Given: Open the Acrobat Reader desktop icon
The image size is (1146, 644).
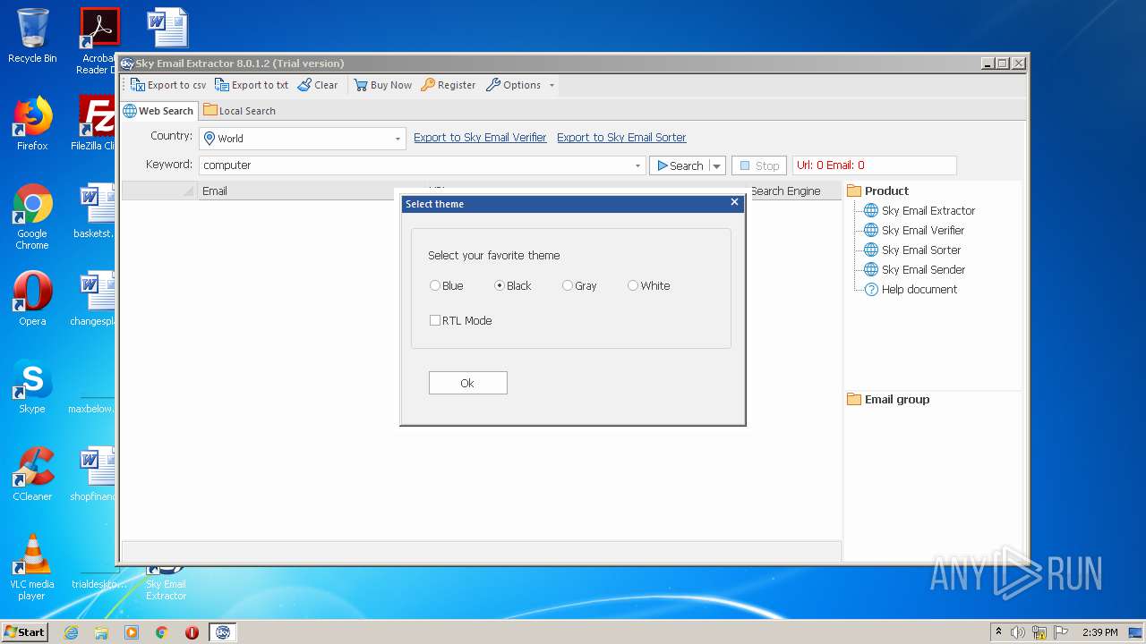Looking at the screenshot, I should [98, 40].
